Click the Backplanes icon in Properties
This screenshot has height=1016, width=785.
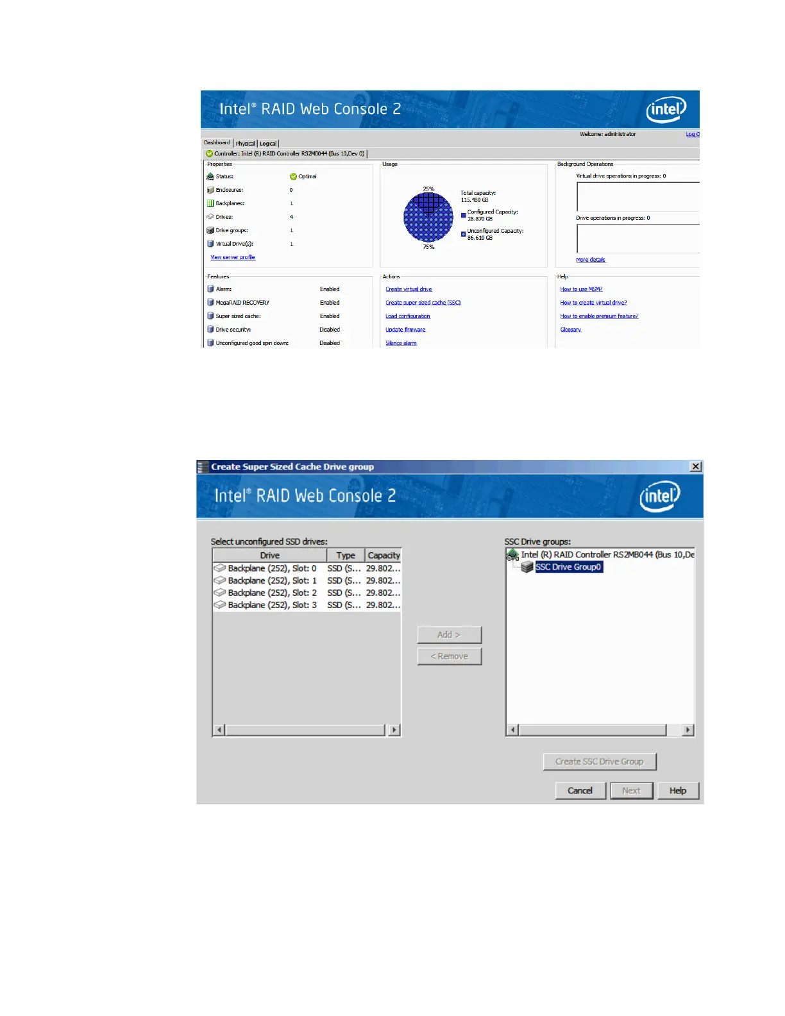(x=210, y=203)
